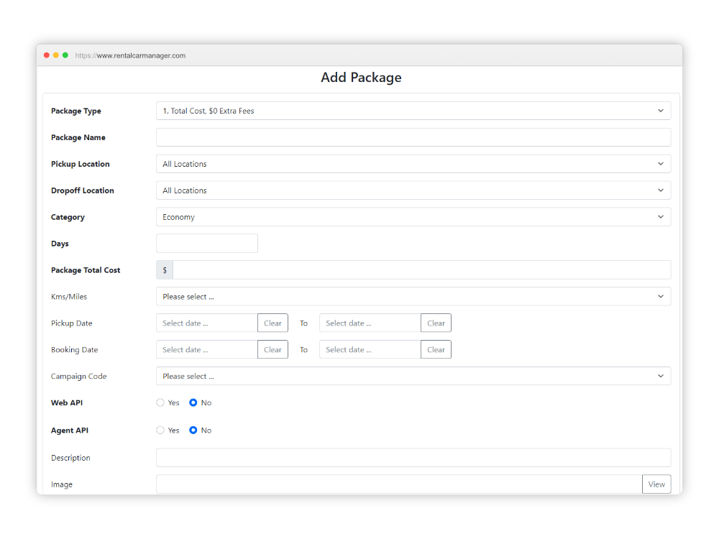Open the Package Type dropdown
The image size is (719, 539).
click(413, 111)
